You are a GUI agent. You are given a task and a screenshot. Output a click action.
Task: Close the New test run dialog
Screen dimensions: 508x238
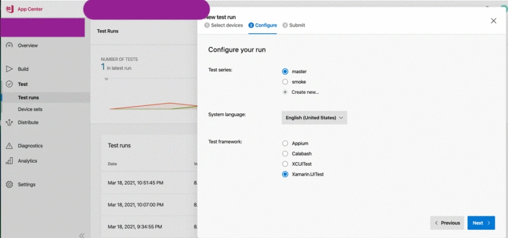tap(494, 21)
